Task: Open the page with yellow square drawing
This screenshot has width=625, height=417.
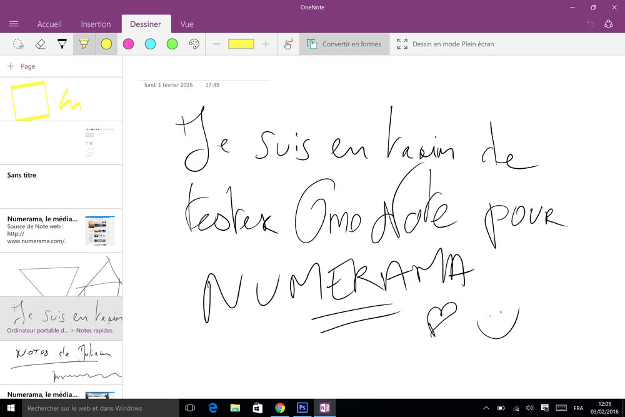Action: point(61,99)
